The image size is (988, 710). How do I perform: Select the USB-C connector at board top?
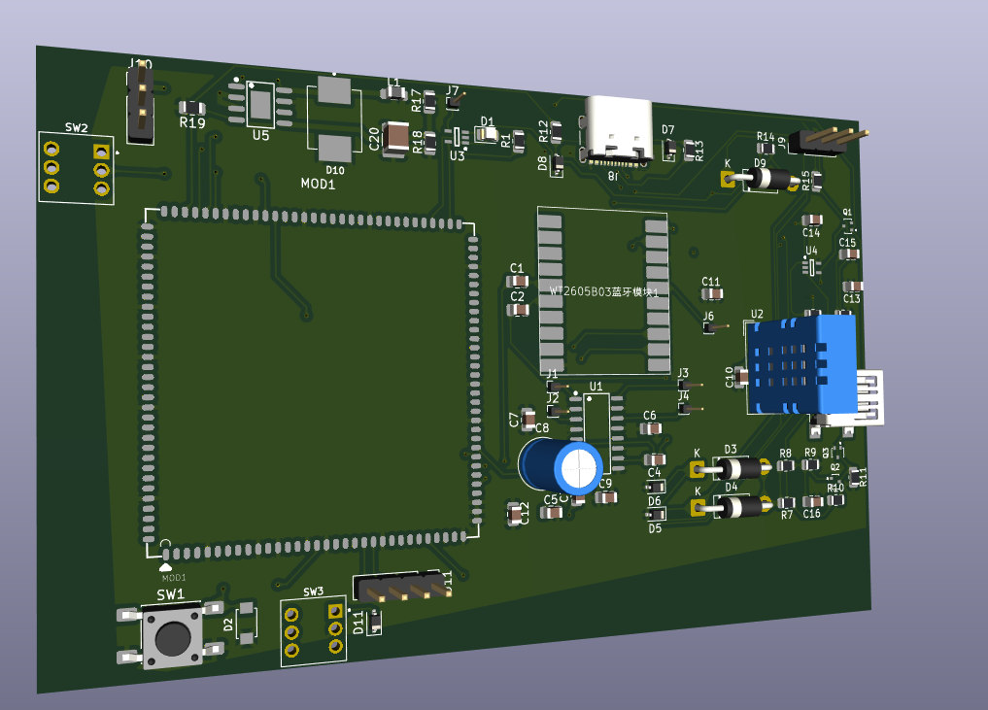pos(617,131)
